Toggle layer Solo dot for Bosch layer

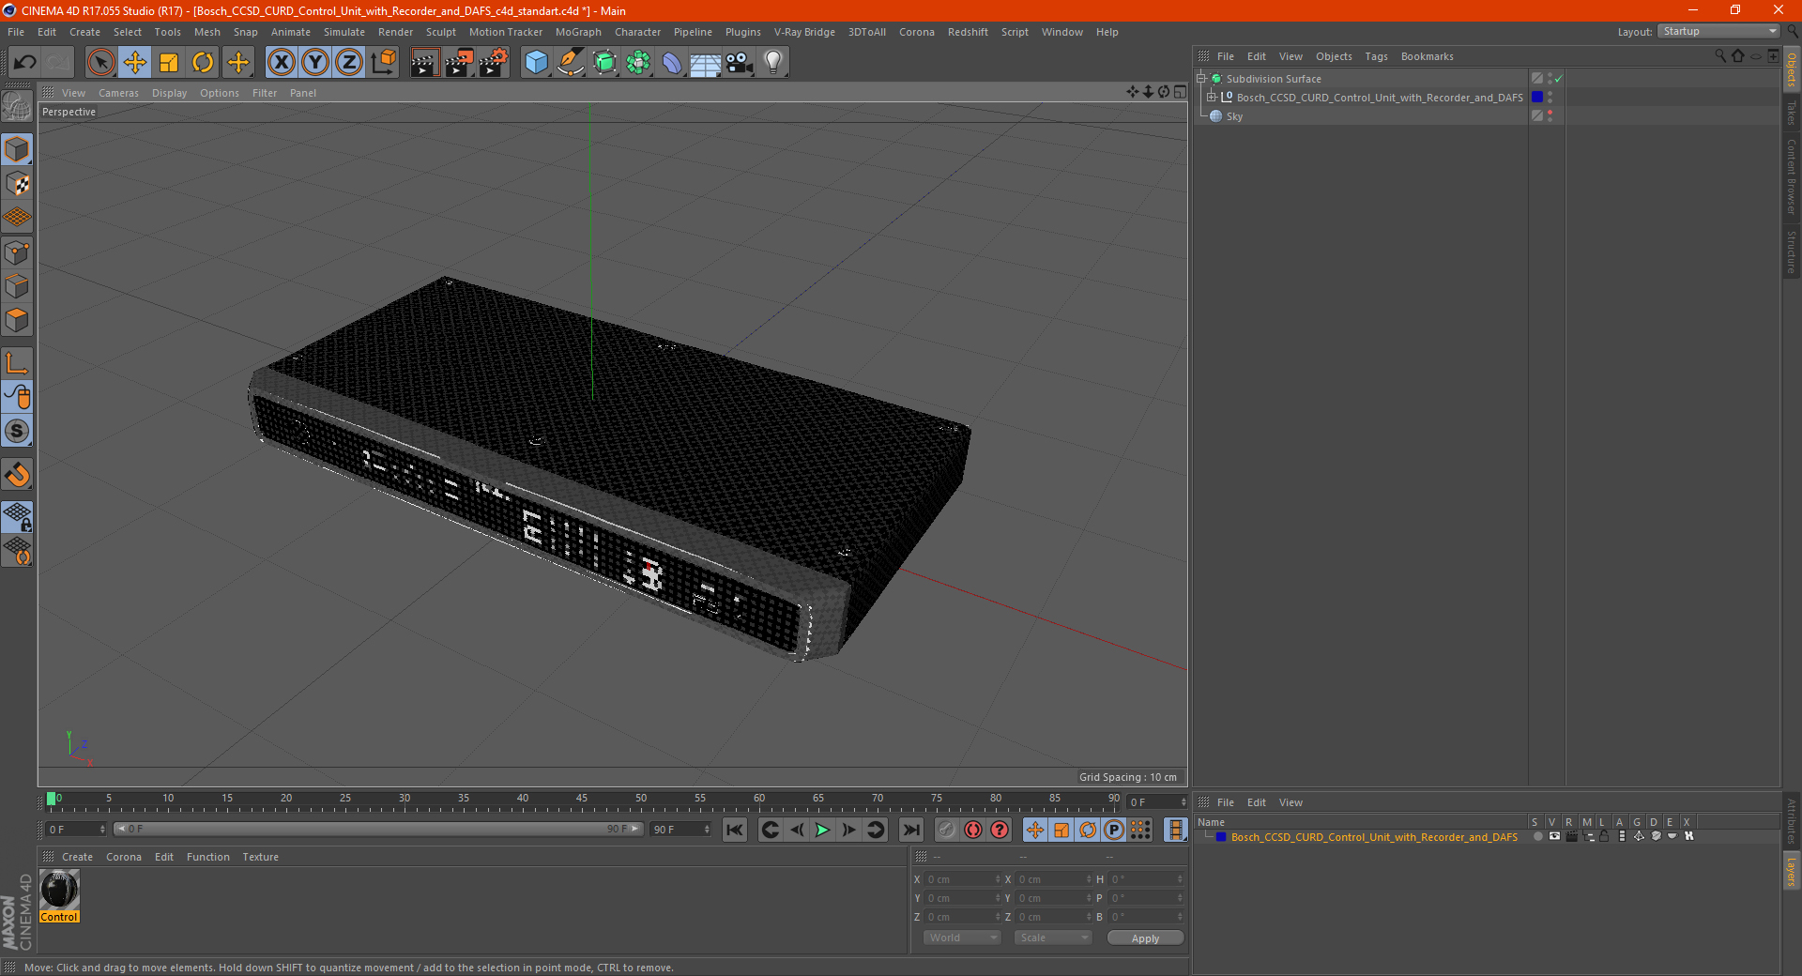click(x=1537, y=836)
